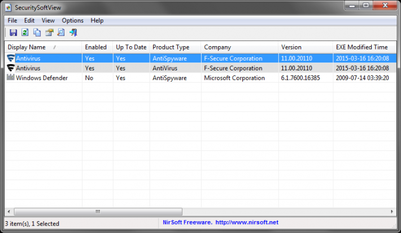Click 'Microsoft Corporation' company cell
401x233 pixels.
coord(234,78)
